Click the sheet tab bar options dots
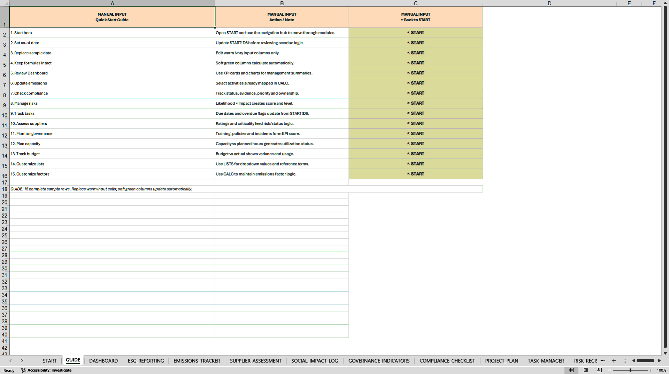 (625, 361)
